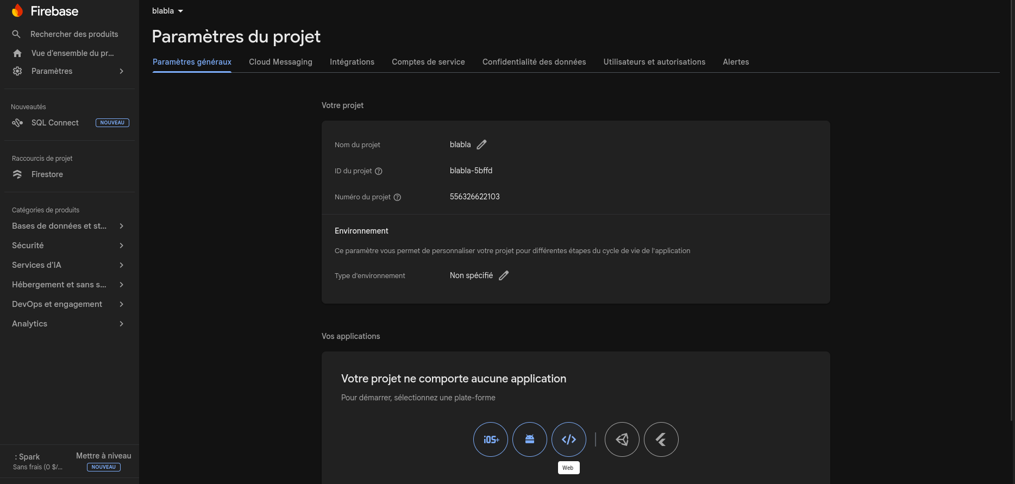Click Mettre à niveau upgrade button
The width and height of the screenshot is (1015, 484).
coord(103,456)
